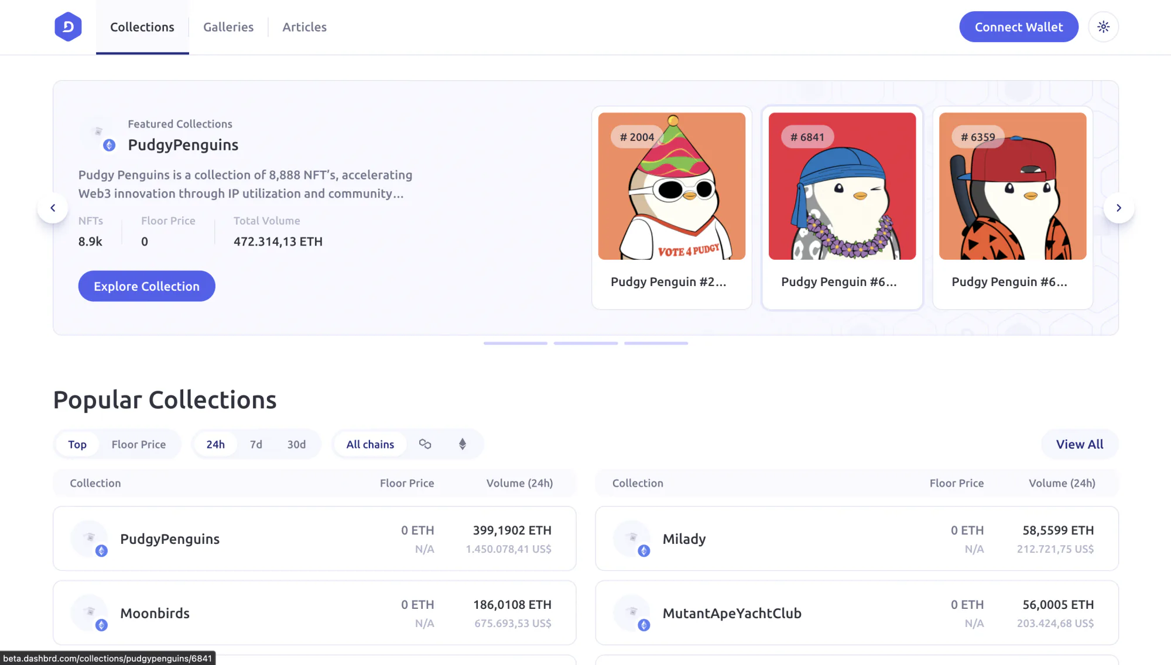Click 'Pudgy Penguin #2...' card title
The height and width of the screenshot is (665, 1171).
(668, 282)
